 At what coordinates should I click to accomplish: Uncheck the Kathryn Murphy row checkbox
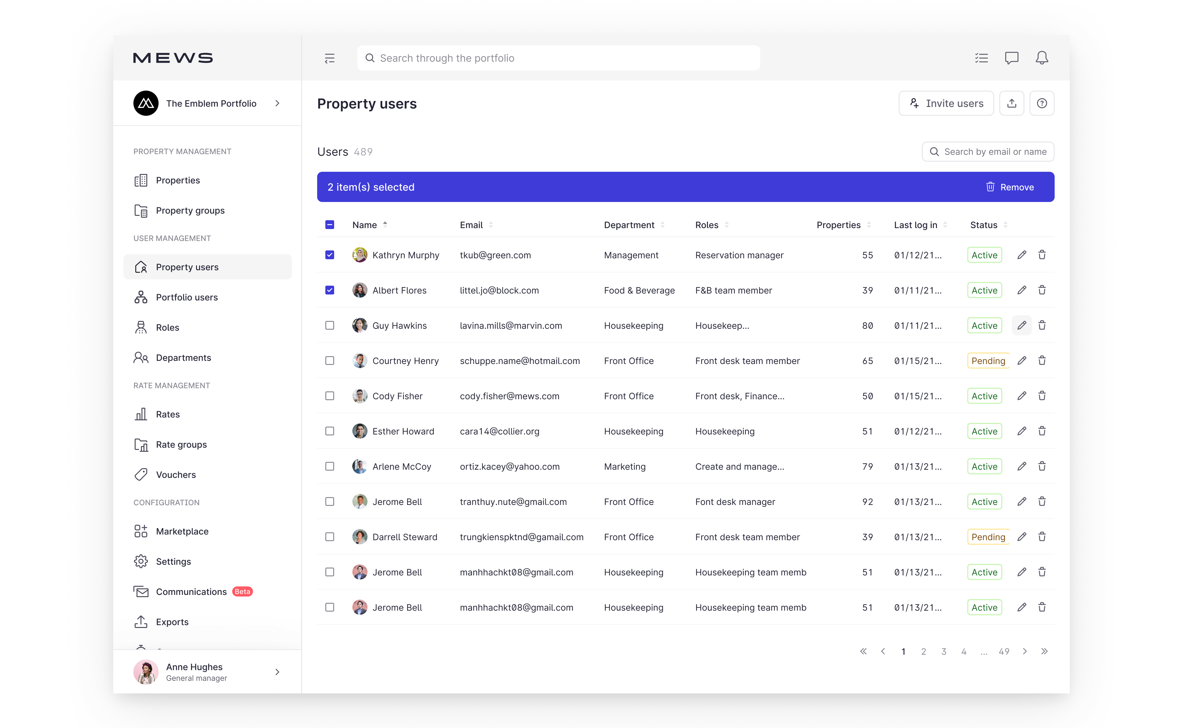330,255
